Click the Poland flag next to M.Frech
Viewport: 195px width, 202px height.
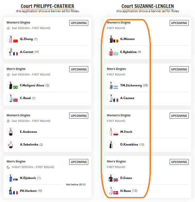pyautogui.click(x=116, y=134)
